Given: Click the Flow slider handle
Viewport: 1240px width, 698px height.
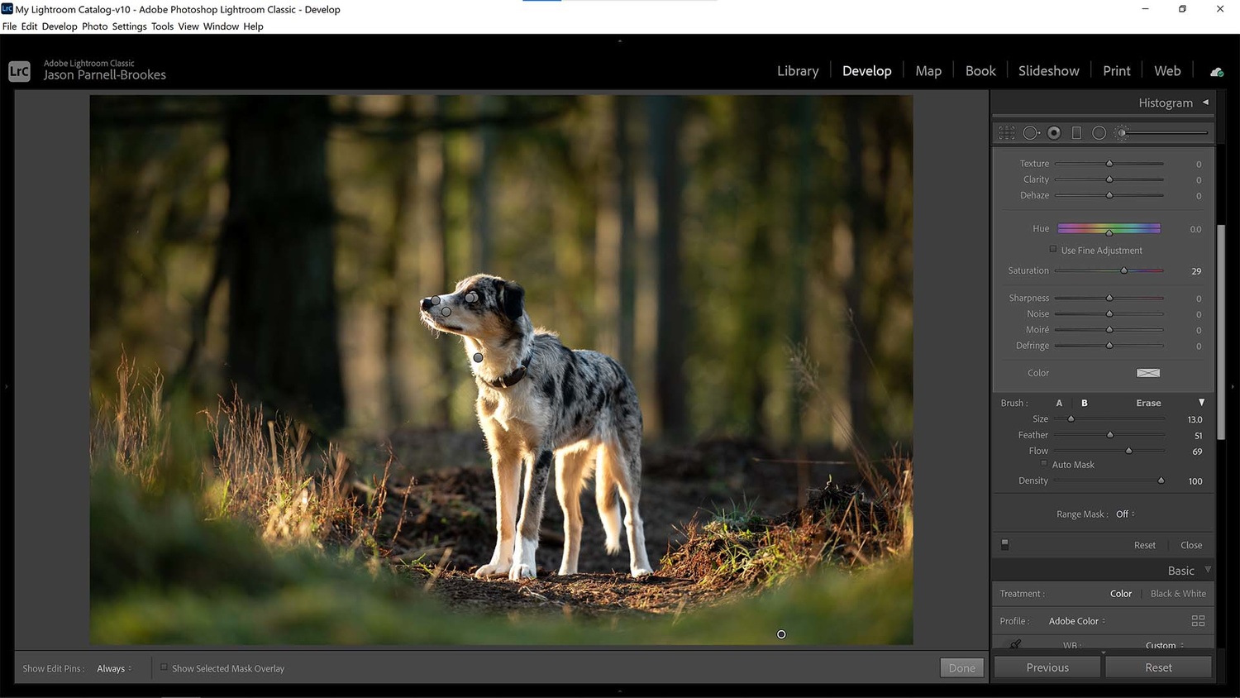Looking at the screenshot, I should coord(1128,451).
